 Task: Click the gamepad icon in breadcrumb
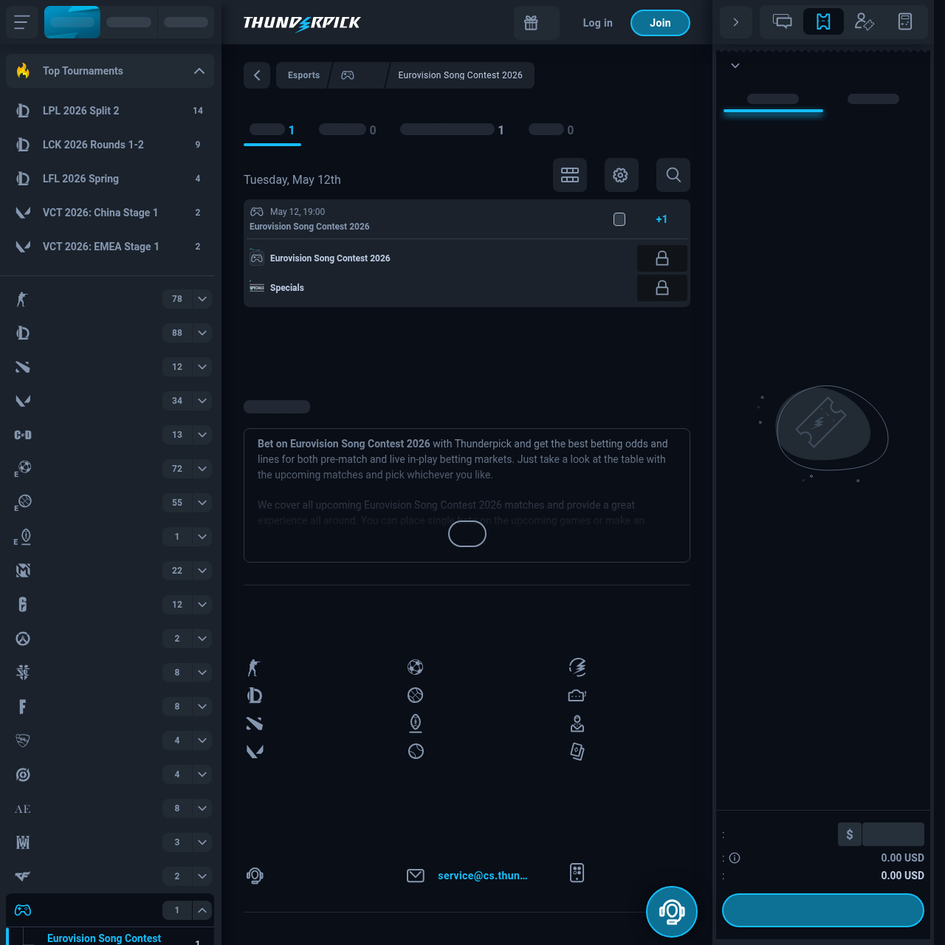tap(348, 75)
